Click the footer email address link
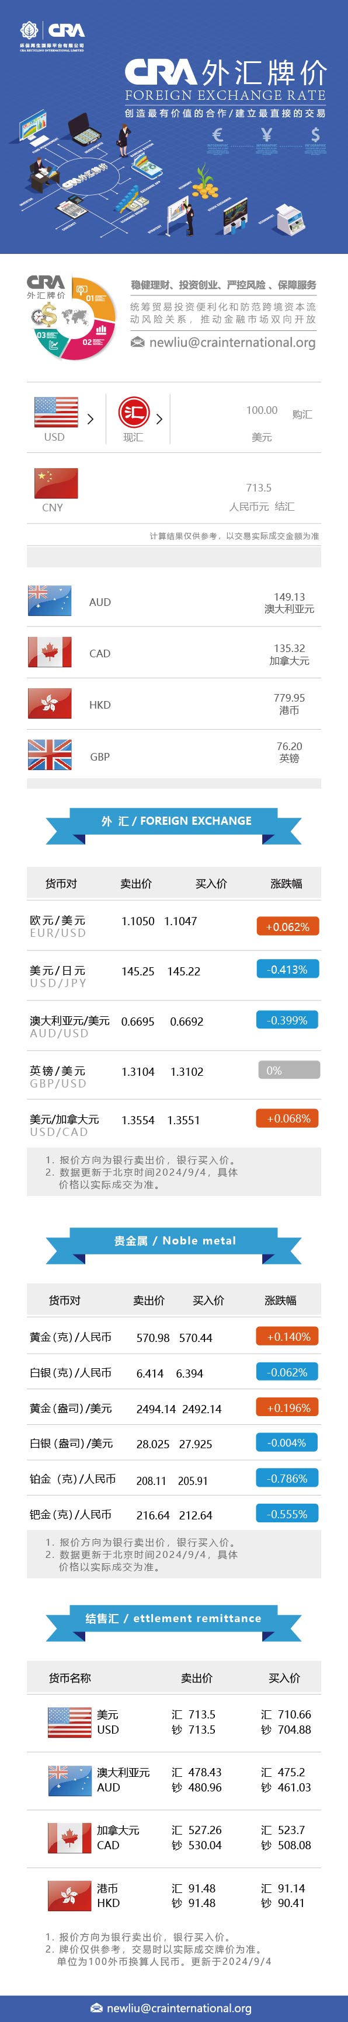The image size is (348, 2022). coord(179,2008)
